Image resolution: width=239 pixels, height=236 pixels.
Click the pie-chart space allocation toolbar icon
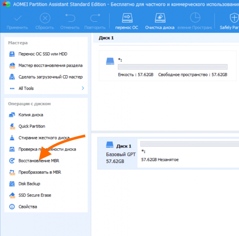tap(195, 18)
